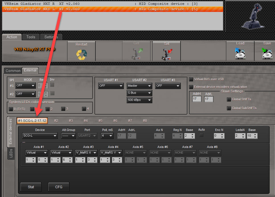The width and height of the screenshot is (275, 197).
Task: Select external device slot #4
Action: click(85, 120)
